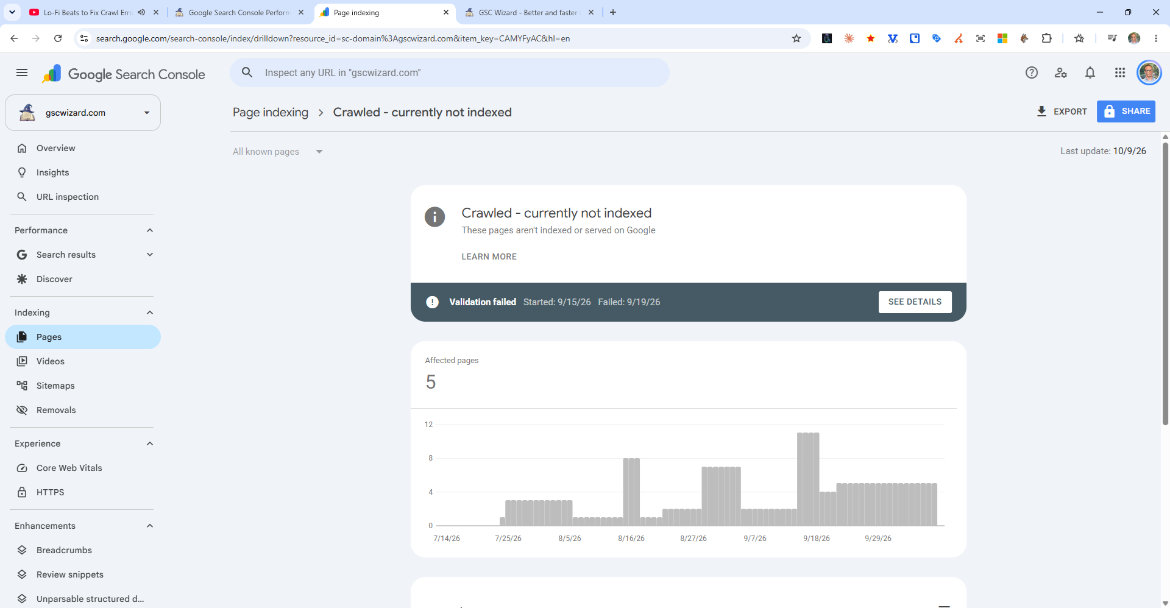
Task: Open Insights in the sidebar
Action: coord(83,172)
